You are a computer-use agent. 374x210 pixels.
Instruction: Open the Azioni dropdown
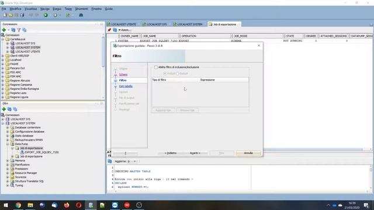click(124, 30)
